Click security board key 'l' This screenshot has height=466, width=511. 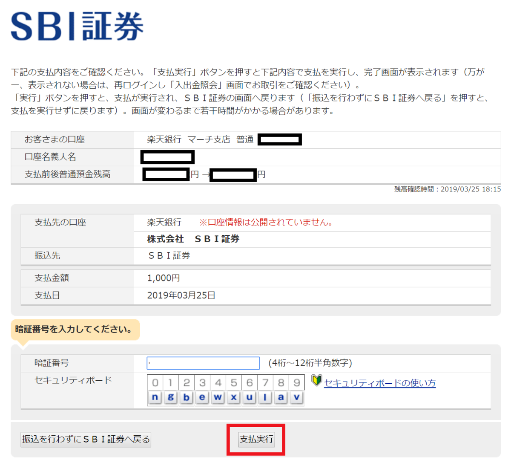[265, 397]
